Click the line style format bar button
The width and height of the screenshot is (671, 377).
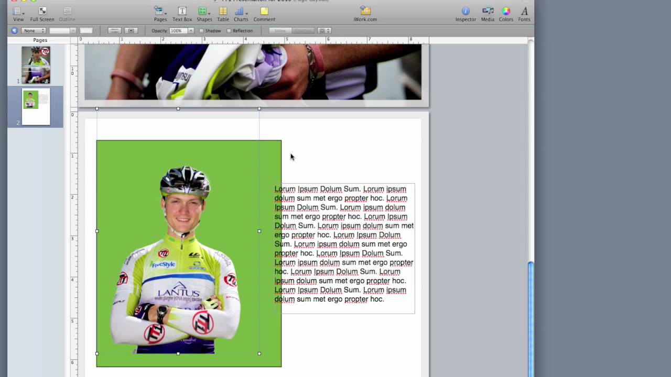click(x=114, y=30)
